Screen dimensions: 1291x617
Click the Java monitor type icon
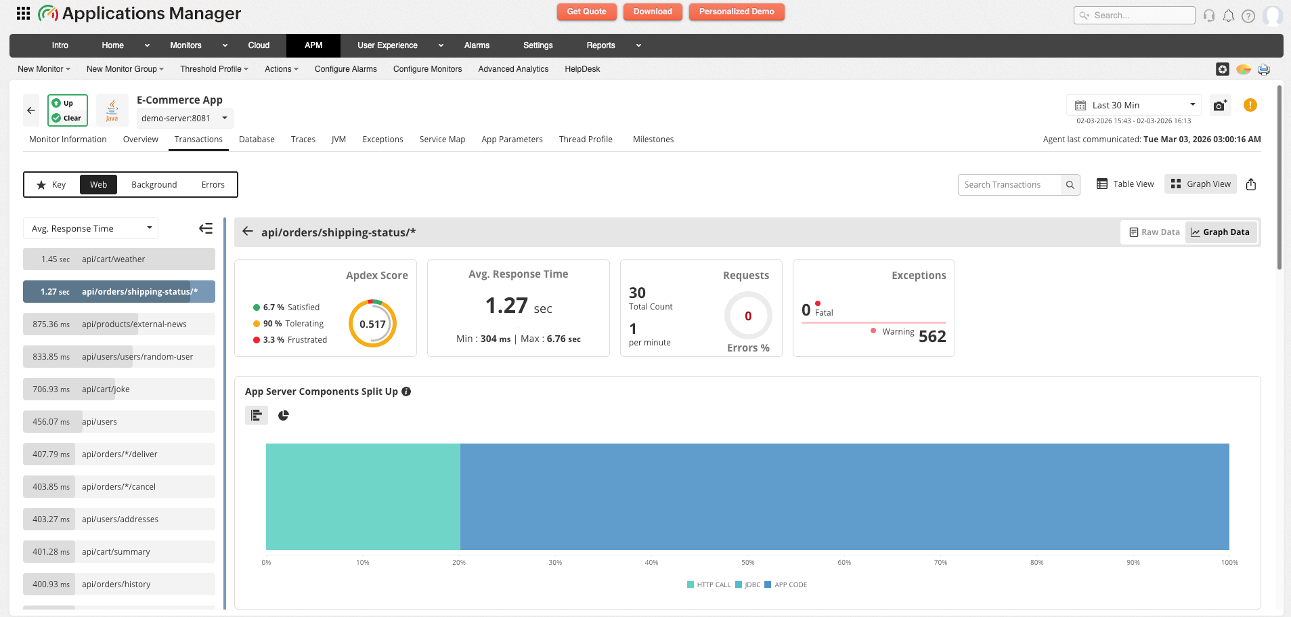(112, 110)
